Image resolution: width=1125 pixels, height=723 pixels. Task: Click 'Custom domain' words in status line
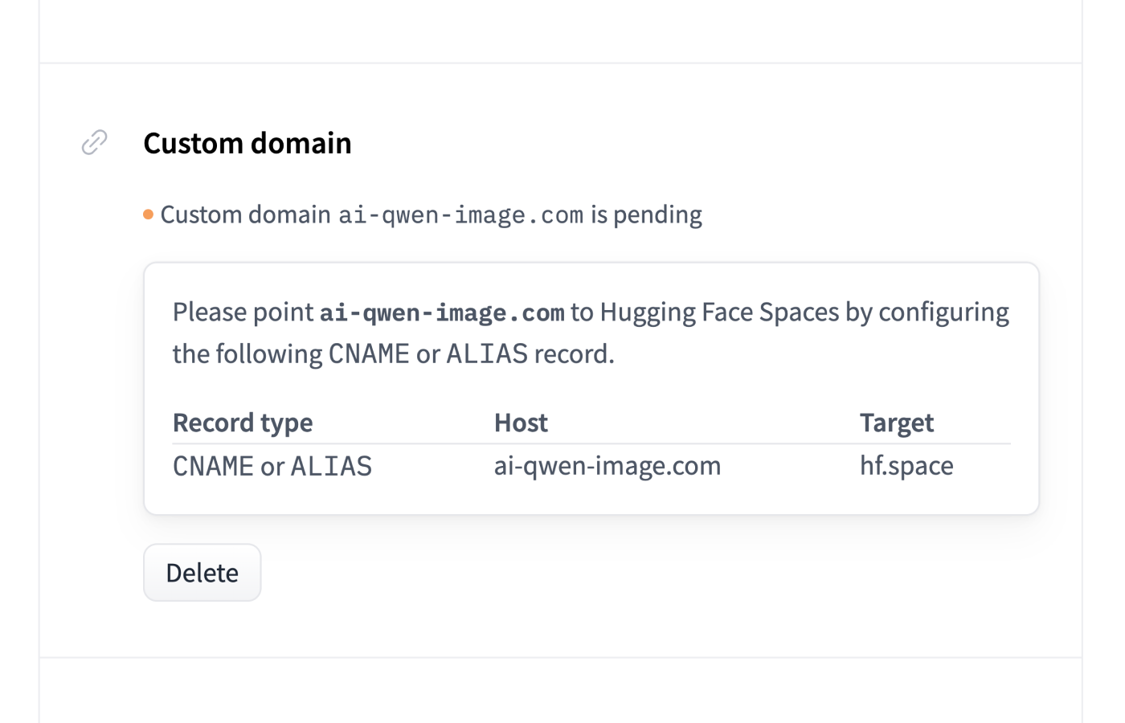(245, 214)
